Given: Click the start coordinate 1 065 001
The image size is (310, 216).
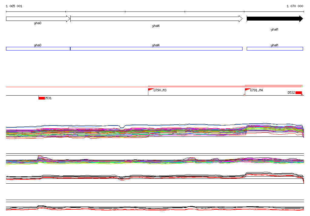Looking at the screenshot, I should point(14,6).
